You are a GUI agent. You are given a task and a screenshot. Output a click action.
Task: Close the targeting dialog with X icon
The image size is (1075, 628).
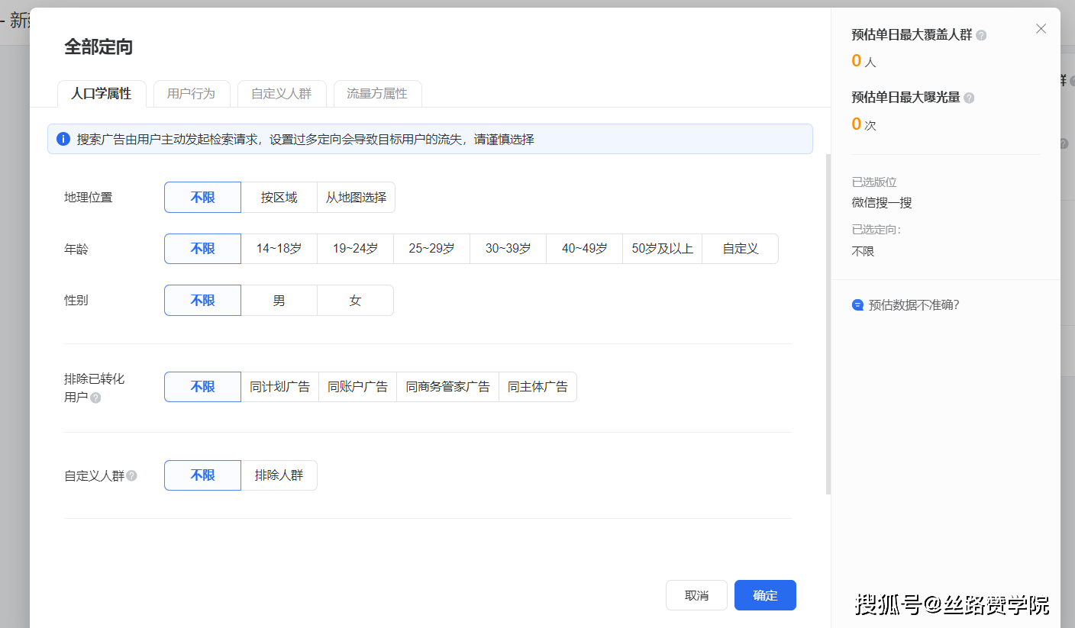click(1041, 29)
